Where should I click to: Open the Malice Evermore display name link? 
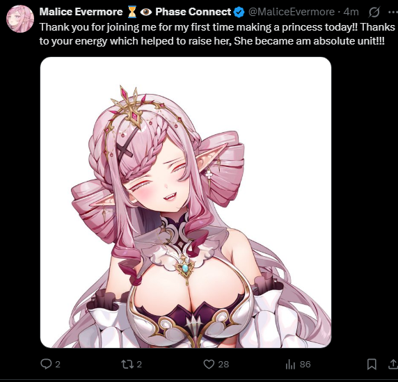pyautogui.click(x=81, y=12)
